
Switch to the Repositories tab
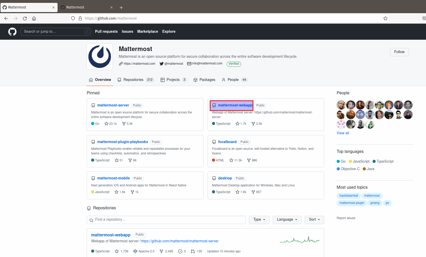(x=133, y=80)
